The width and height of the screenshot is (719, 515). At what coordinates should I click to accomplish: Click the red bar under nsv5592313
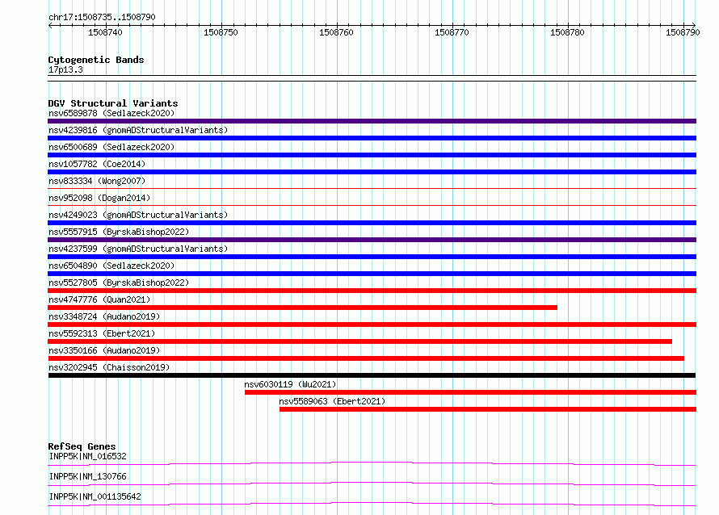tap(360, 341)
